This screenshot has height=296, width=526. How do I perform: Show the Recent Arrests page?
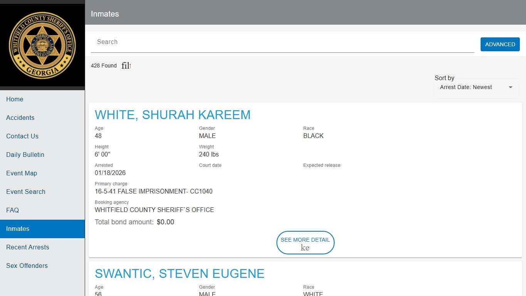point(28,247)
